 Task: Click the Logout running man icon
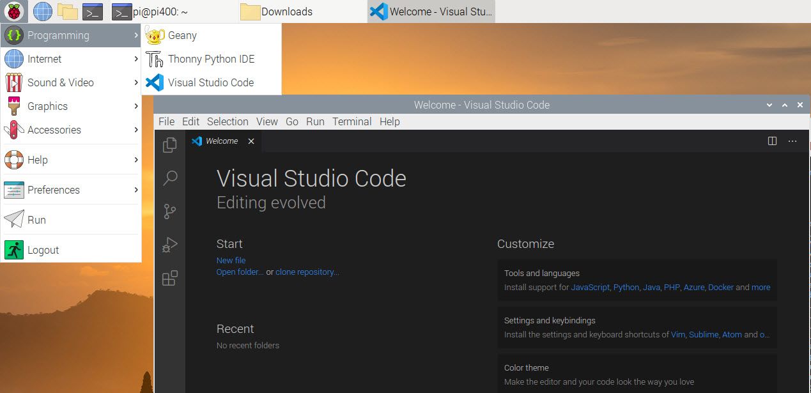14,250
